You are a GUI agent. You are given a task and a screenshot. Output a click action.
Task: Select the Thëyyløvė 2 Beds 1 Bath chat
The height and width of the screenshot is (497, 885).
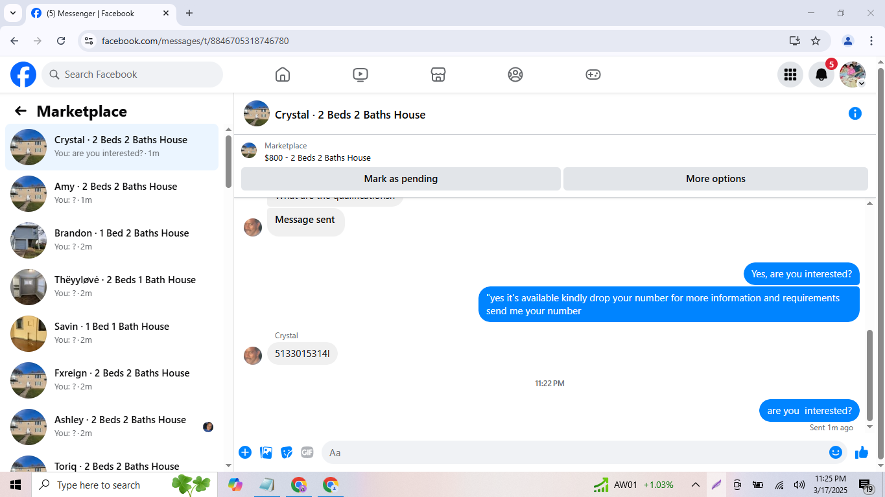pos(112,287)
